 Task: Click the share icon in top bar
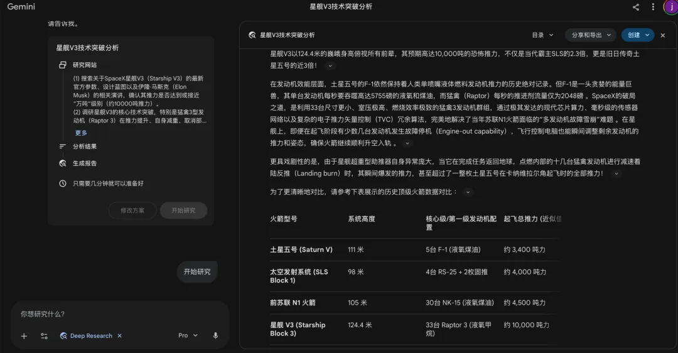[x=635, y=7]
